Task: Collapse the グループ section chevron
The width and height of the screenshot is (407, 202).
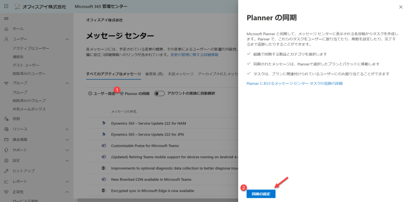Action: (x=67, y=83)
